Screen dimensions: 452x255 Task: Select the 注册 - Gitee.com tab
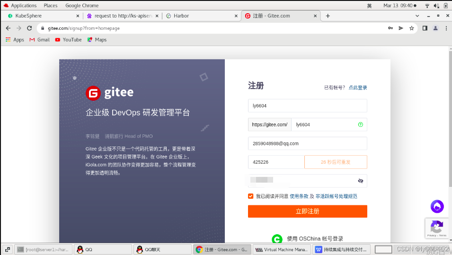tap(281, 16)
